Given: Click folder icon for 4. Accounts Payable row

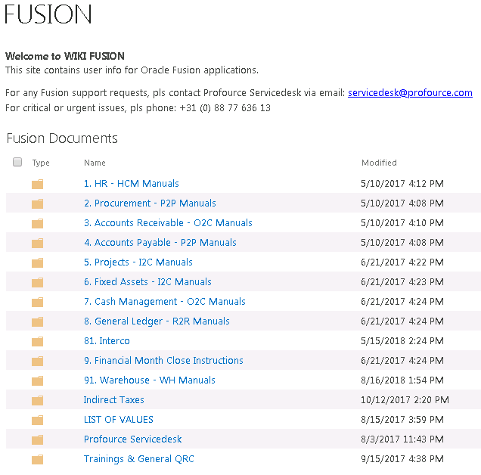Looking at the screenshot, I should tap(37, 243).
